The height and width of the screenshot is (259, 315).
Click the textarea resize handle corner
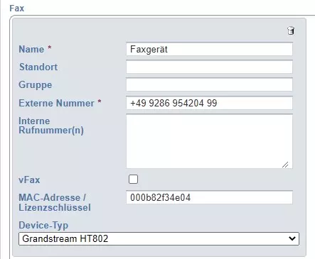point(285,165)
